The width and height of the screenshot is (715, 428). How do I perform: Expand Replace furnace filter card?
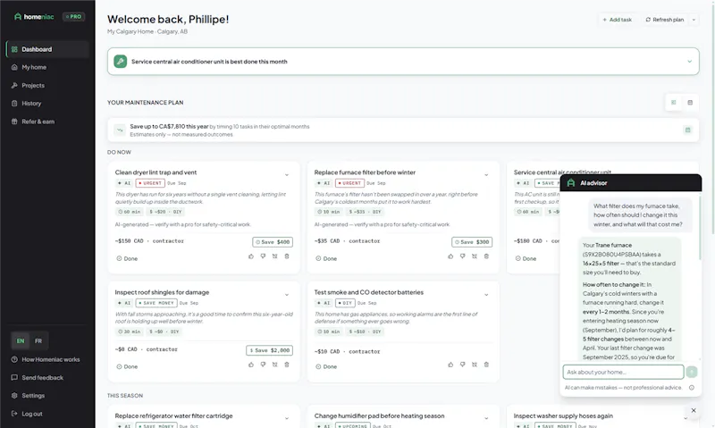coord(486,175)
